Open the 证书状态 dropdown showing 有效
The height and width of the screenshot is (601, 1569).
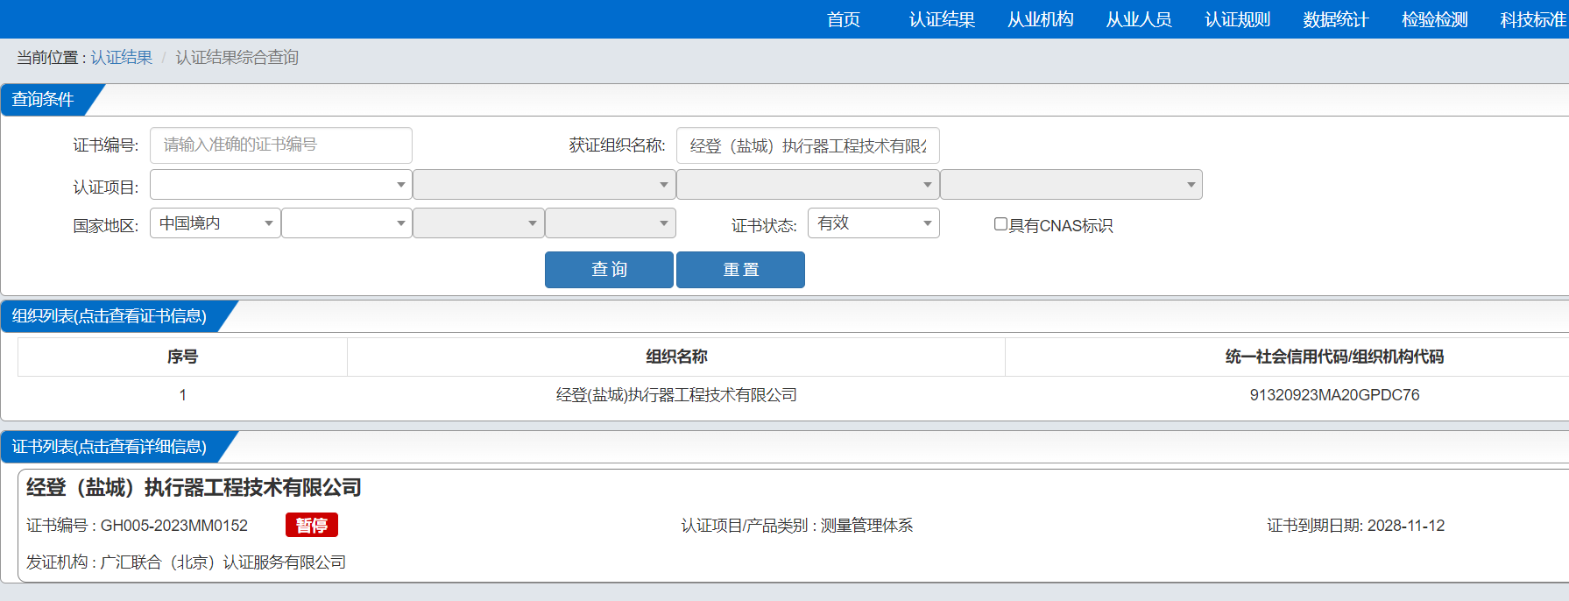coord(873,223)
